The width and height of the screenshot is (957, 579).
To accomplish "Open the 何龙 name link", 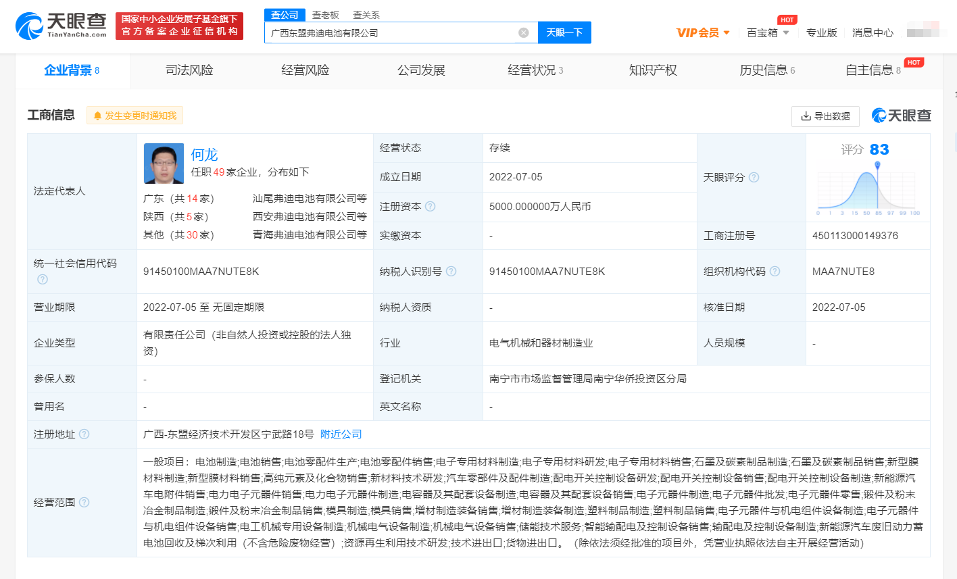I will pyautogui.click(x=204, y=155).
